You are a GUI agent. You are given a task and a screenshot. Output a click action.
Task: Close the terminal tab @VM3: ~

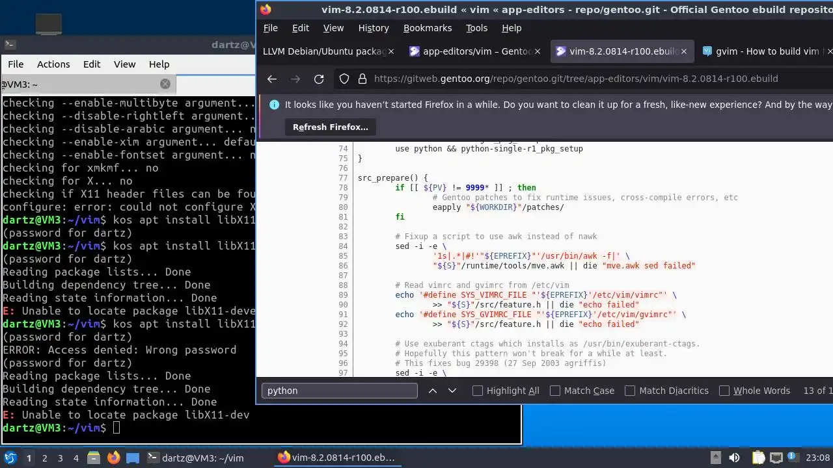coord(165,84)
